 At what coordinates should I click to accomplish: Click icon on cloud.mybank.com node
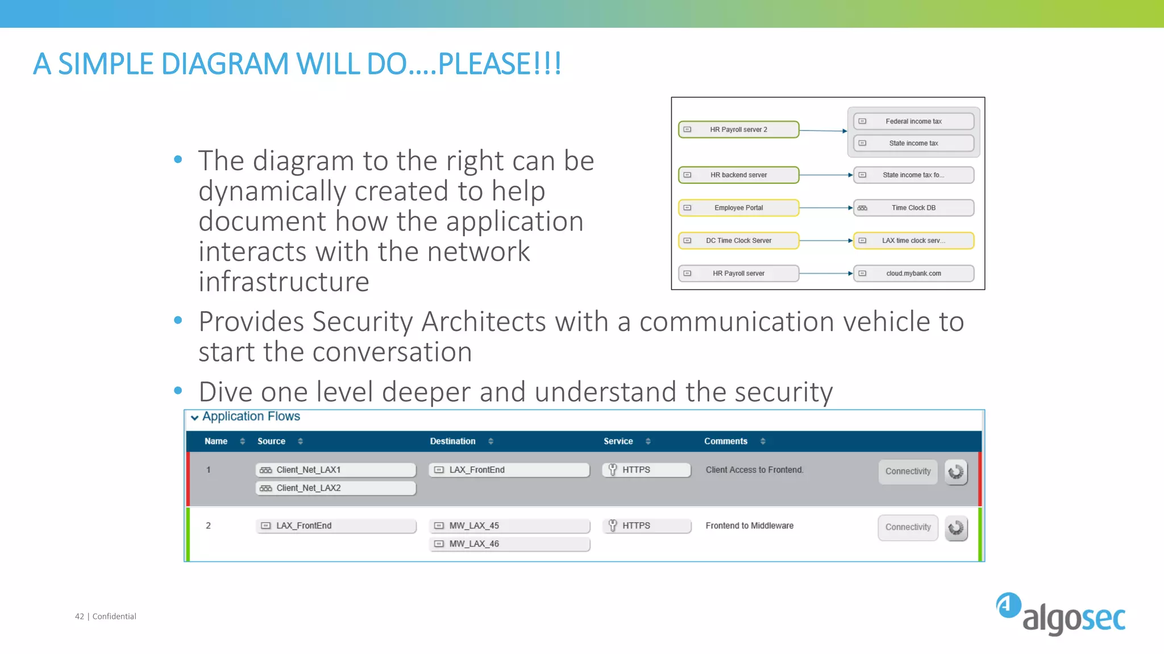coord(862,274)
